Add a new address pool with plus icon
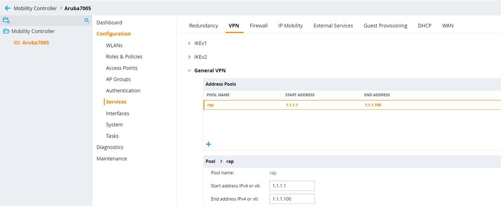This screenshot has width=501, height=206. pyautogui.click(x=209, y=144)
